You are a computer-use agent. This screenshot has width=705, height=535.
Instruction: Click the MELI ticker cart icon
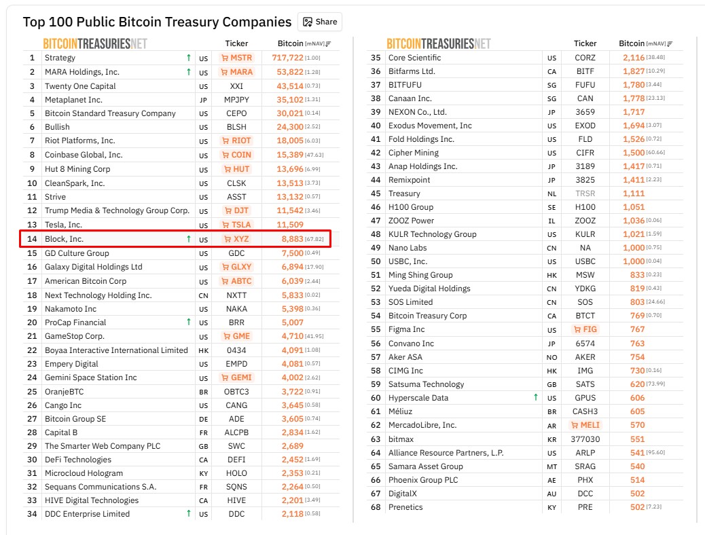(573, 425)
